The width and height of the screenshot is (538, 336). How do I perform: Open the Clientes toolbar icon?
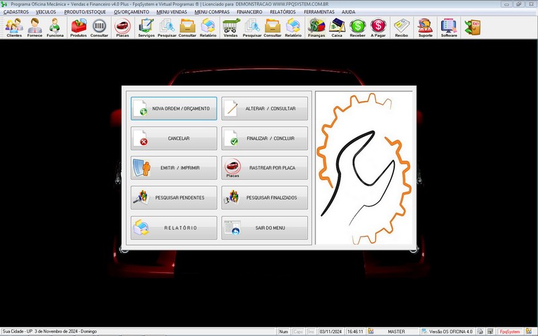click(14, 28)
